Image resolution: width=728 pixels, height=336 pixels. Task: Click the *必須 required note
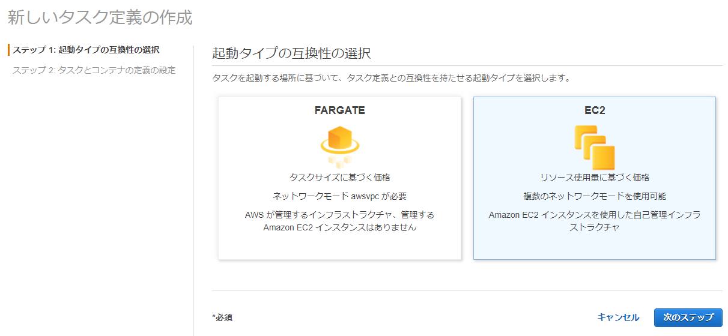(222, 317)
